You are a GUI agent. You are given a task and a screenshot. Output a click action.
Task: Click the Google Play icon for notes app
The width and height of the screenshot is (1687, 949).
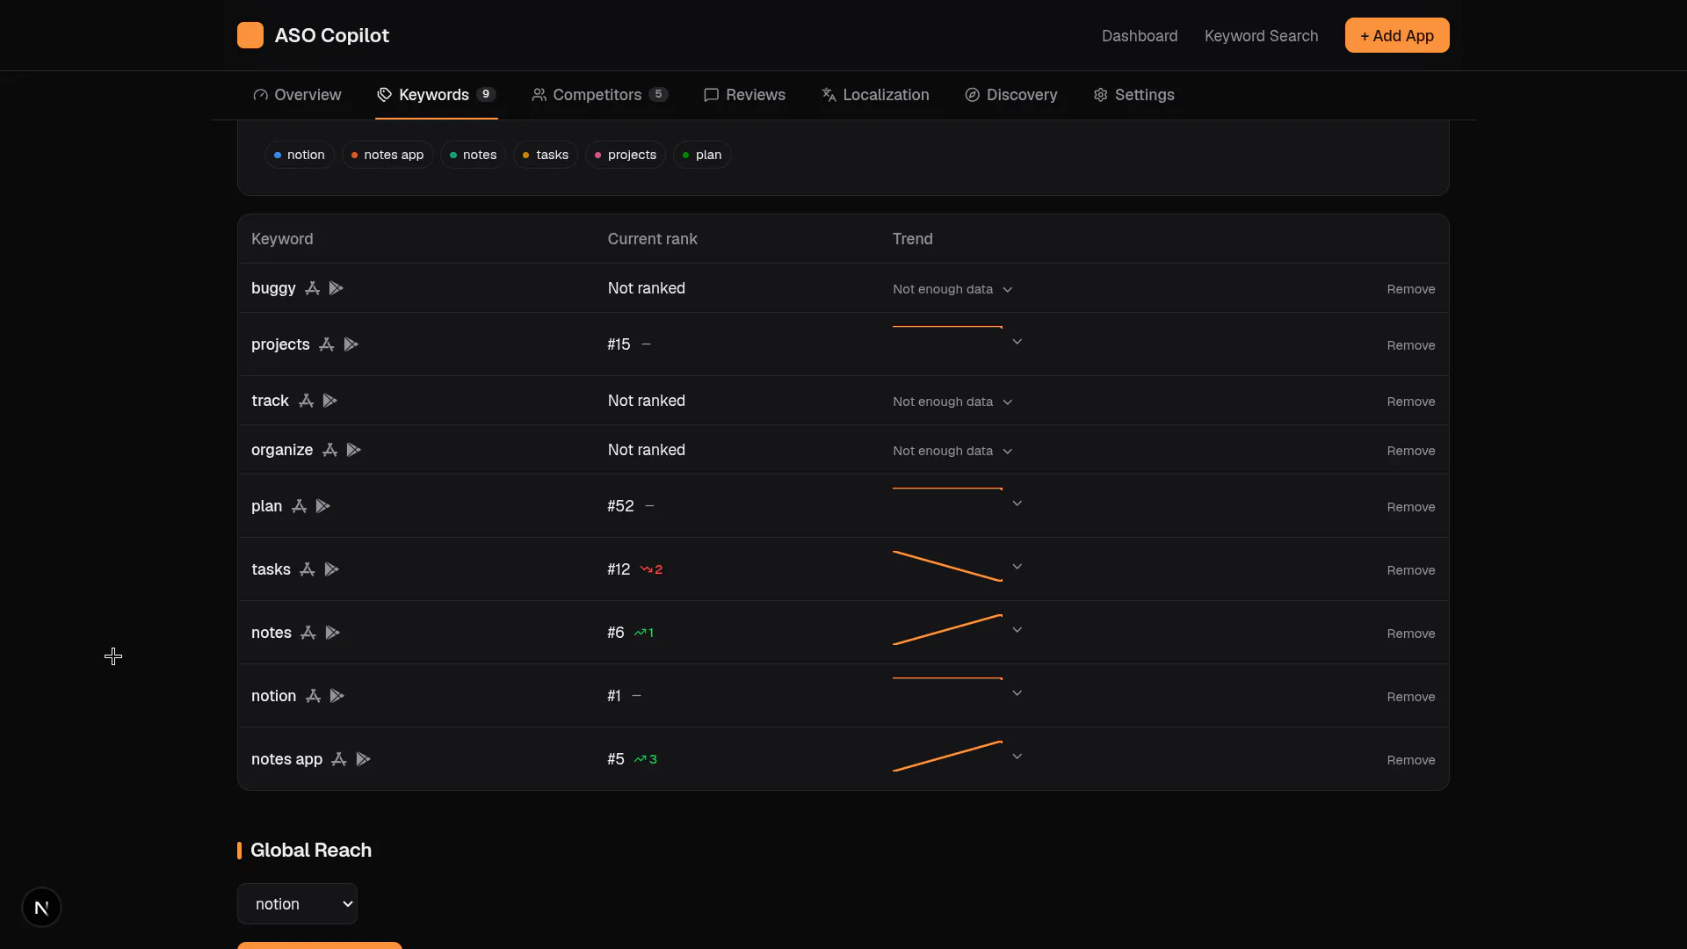(x=363, y=759)
